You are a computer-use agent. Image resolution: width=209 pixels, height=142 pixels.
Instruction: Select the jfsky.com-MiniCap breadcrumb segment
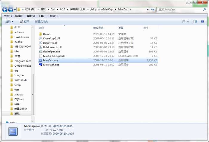[102, 9]
